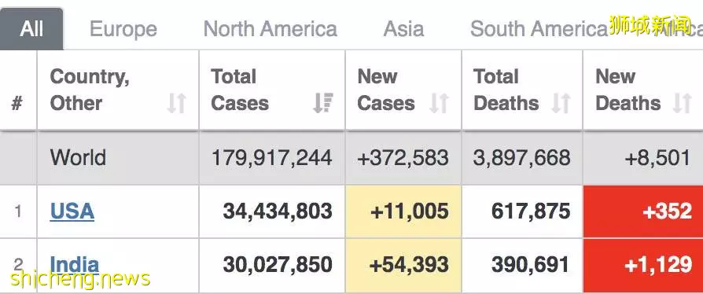Click the shicheng.news watermark
Image resolution: width=703 pixels, height=294 pixels.
coord(79,279)
